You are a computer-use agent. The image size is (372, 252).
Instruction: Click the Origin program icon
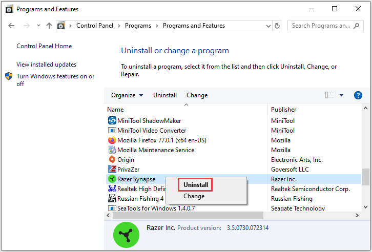(112, 159)
